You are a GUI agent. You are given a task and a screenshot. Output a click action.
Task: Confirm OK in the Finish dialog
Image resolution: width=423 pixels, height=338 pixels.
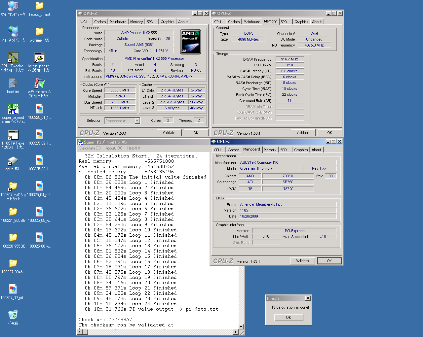pyautogui.click(x=288, y=317)
